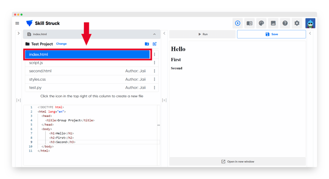Open in new window
This screenshot has height=179, width=329.
pyautogui.click(x=238, y=161)
